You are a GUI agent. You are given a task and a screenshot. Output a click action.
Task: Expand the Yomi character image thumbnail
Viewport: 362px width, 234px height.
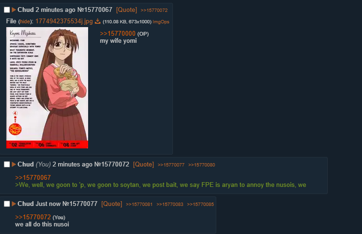tap(47, 88)
